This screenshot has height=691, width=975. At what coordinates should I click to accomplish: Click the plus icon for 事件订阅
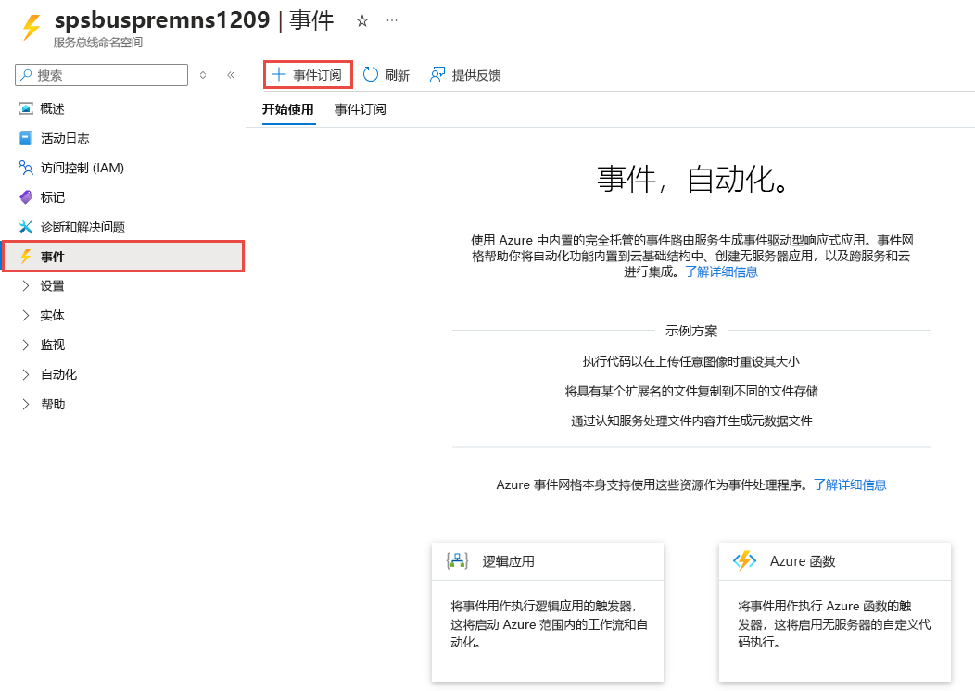pos(279,75)
